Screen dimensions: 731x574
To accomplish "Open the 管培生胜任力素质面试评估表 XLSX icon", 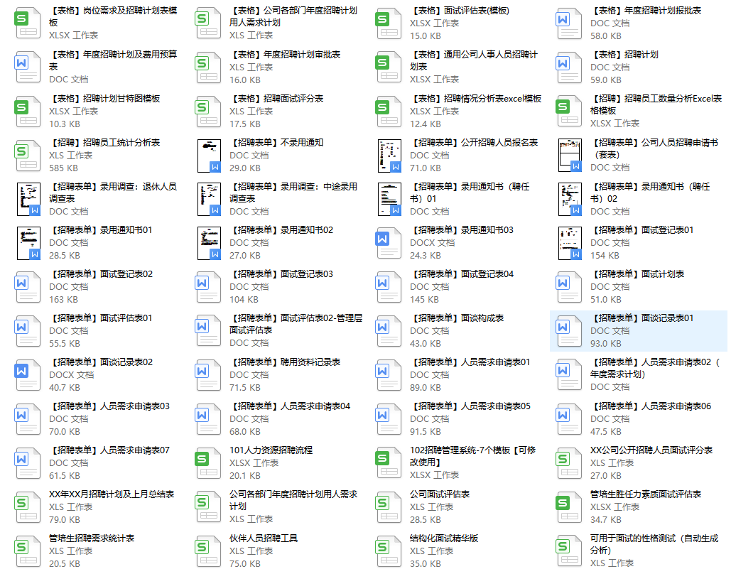I will pos(569,507).
